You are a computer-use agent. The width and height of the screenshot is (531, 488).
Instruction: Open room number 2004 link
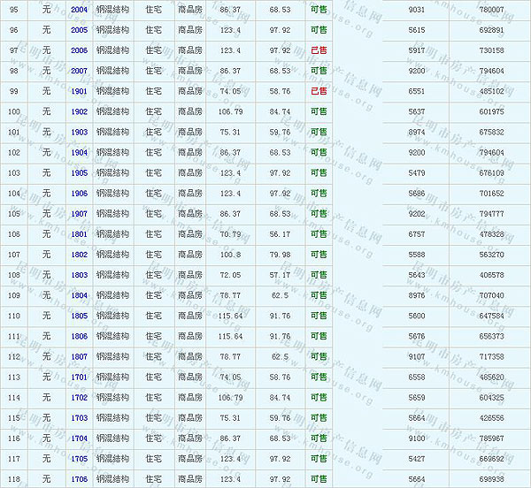[79, 10]
